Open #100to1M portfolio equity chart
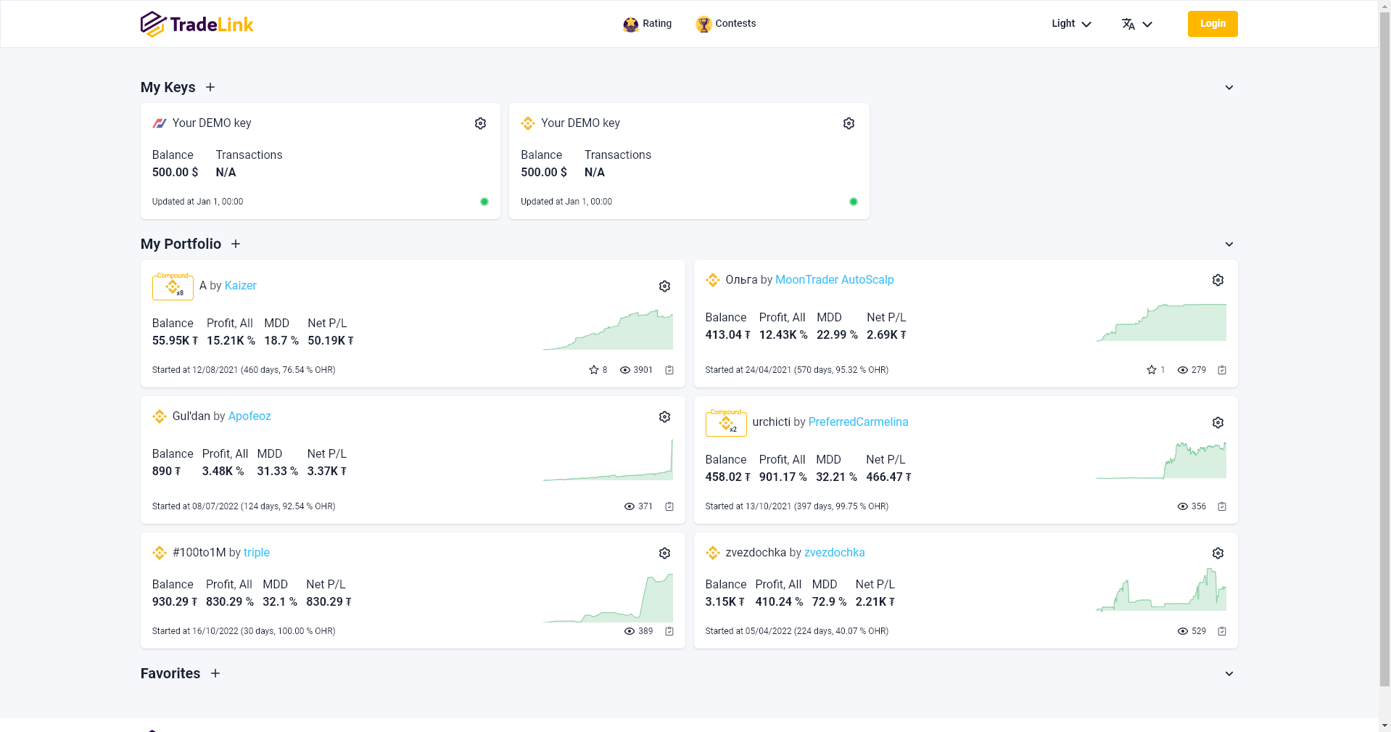 pos(608,598)
